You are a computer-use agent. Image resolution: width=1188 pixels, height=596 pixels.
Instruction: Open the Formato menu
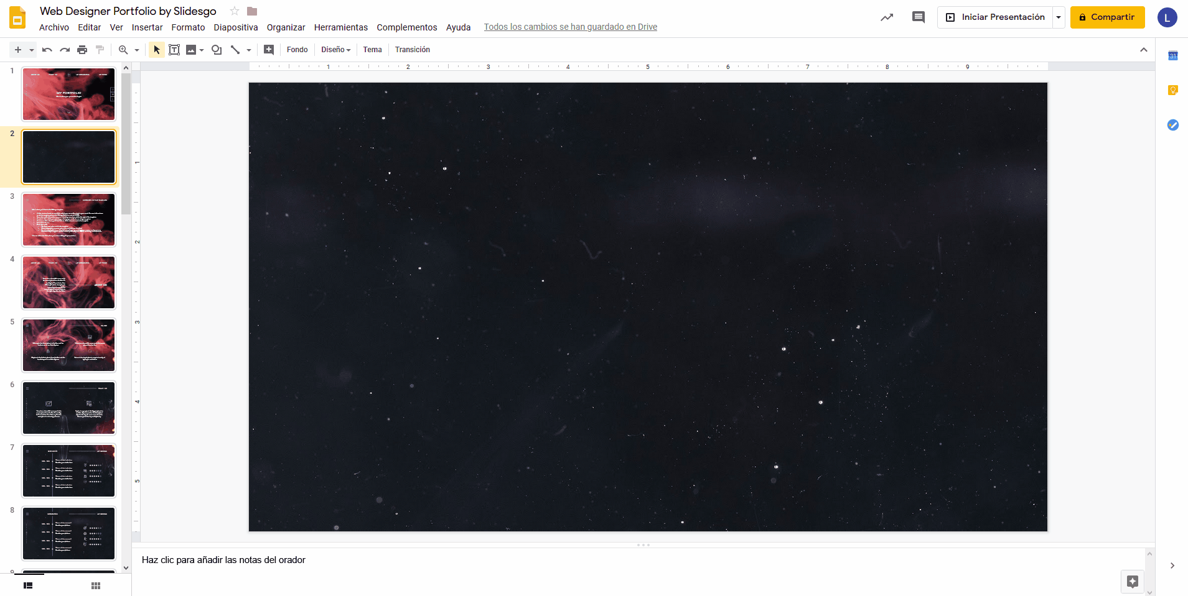189,27
